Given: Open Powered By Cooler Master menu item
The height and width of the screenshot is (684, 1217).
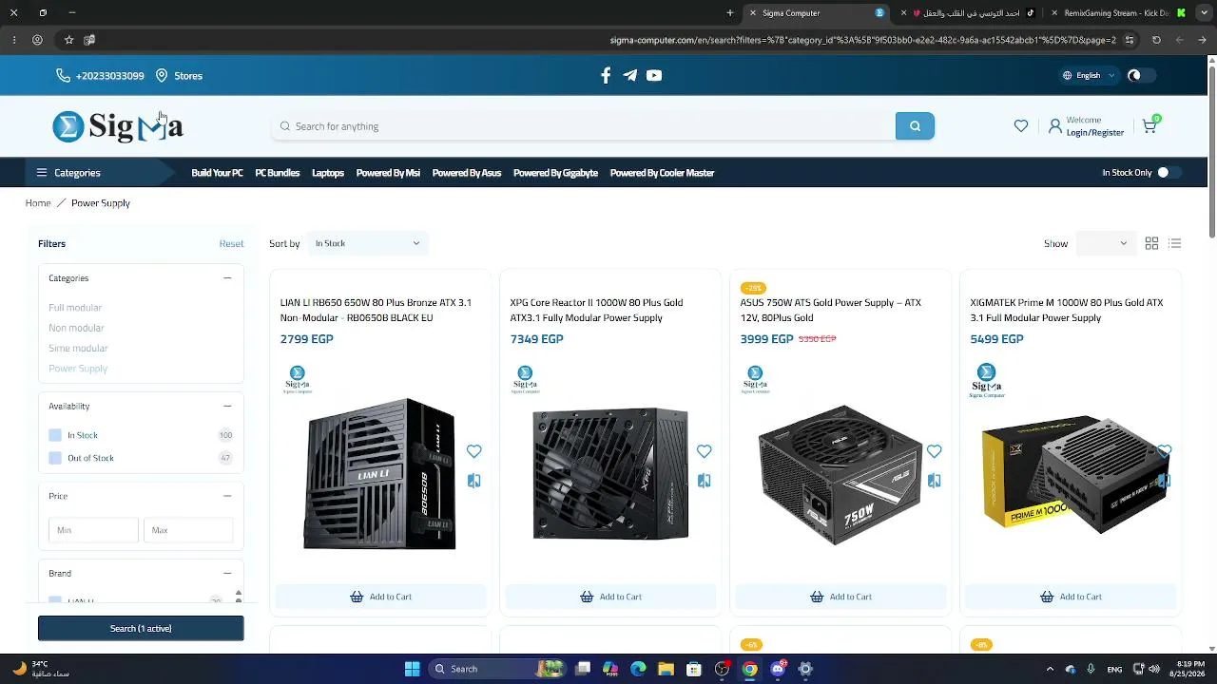Looking at the screenshot, I should 662,173.
